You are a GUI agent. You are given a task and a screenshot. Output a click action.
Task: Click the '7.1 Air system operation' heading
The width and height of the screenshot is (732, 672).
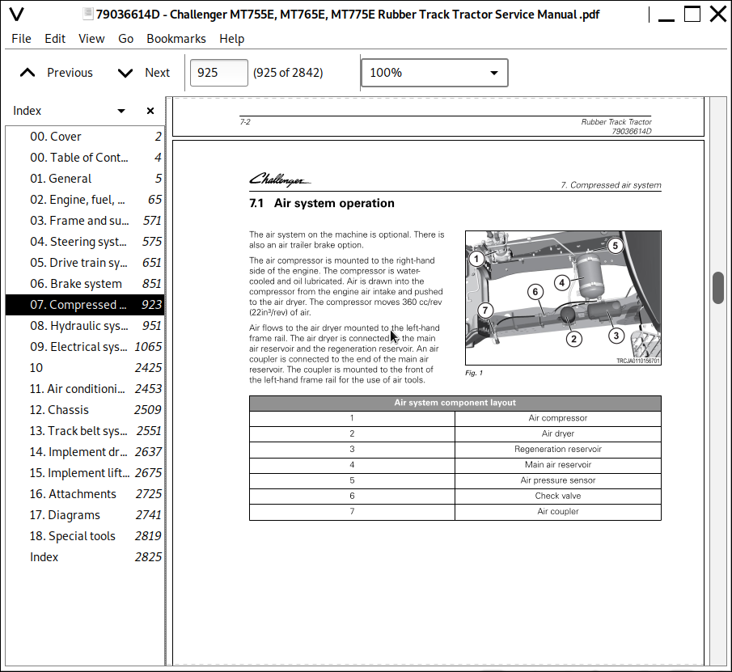click(x=322, y=203)
